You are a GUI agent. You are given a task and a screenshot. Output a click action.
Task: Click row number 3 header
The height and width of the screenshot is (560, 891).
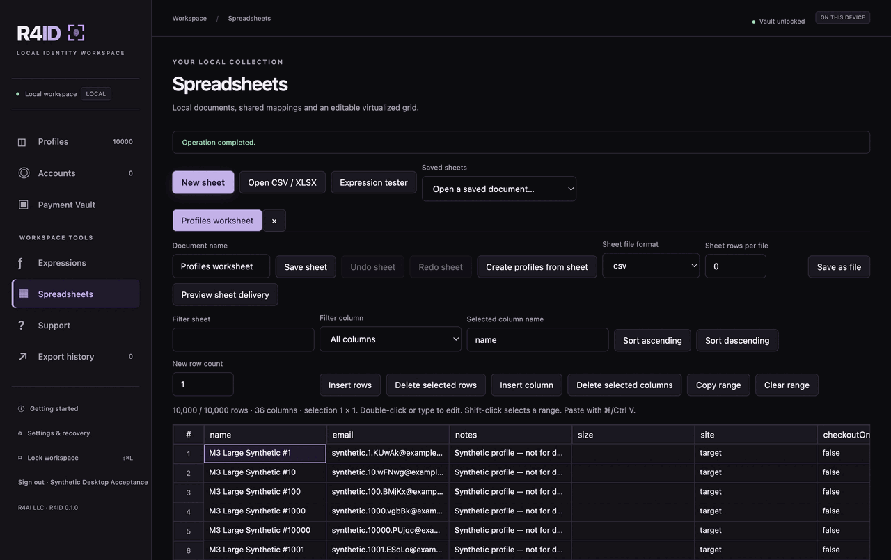188,493
